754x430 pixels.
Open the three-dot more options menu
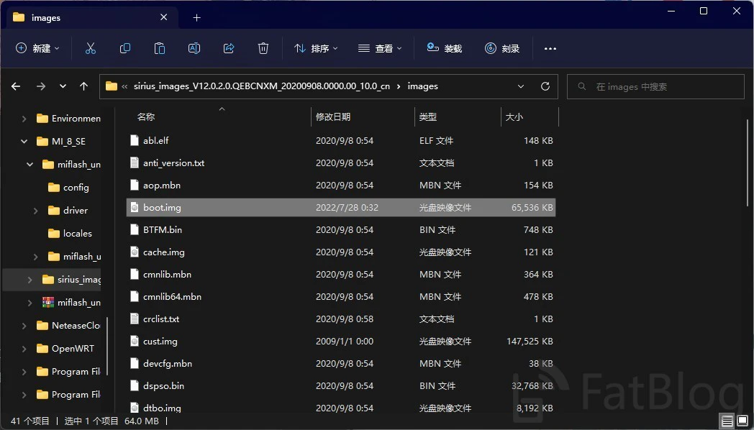[x=550, y=48]
